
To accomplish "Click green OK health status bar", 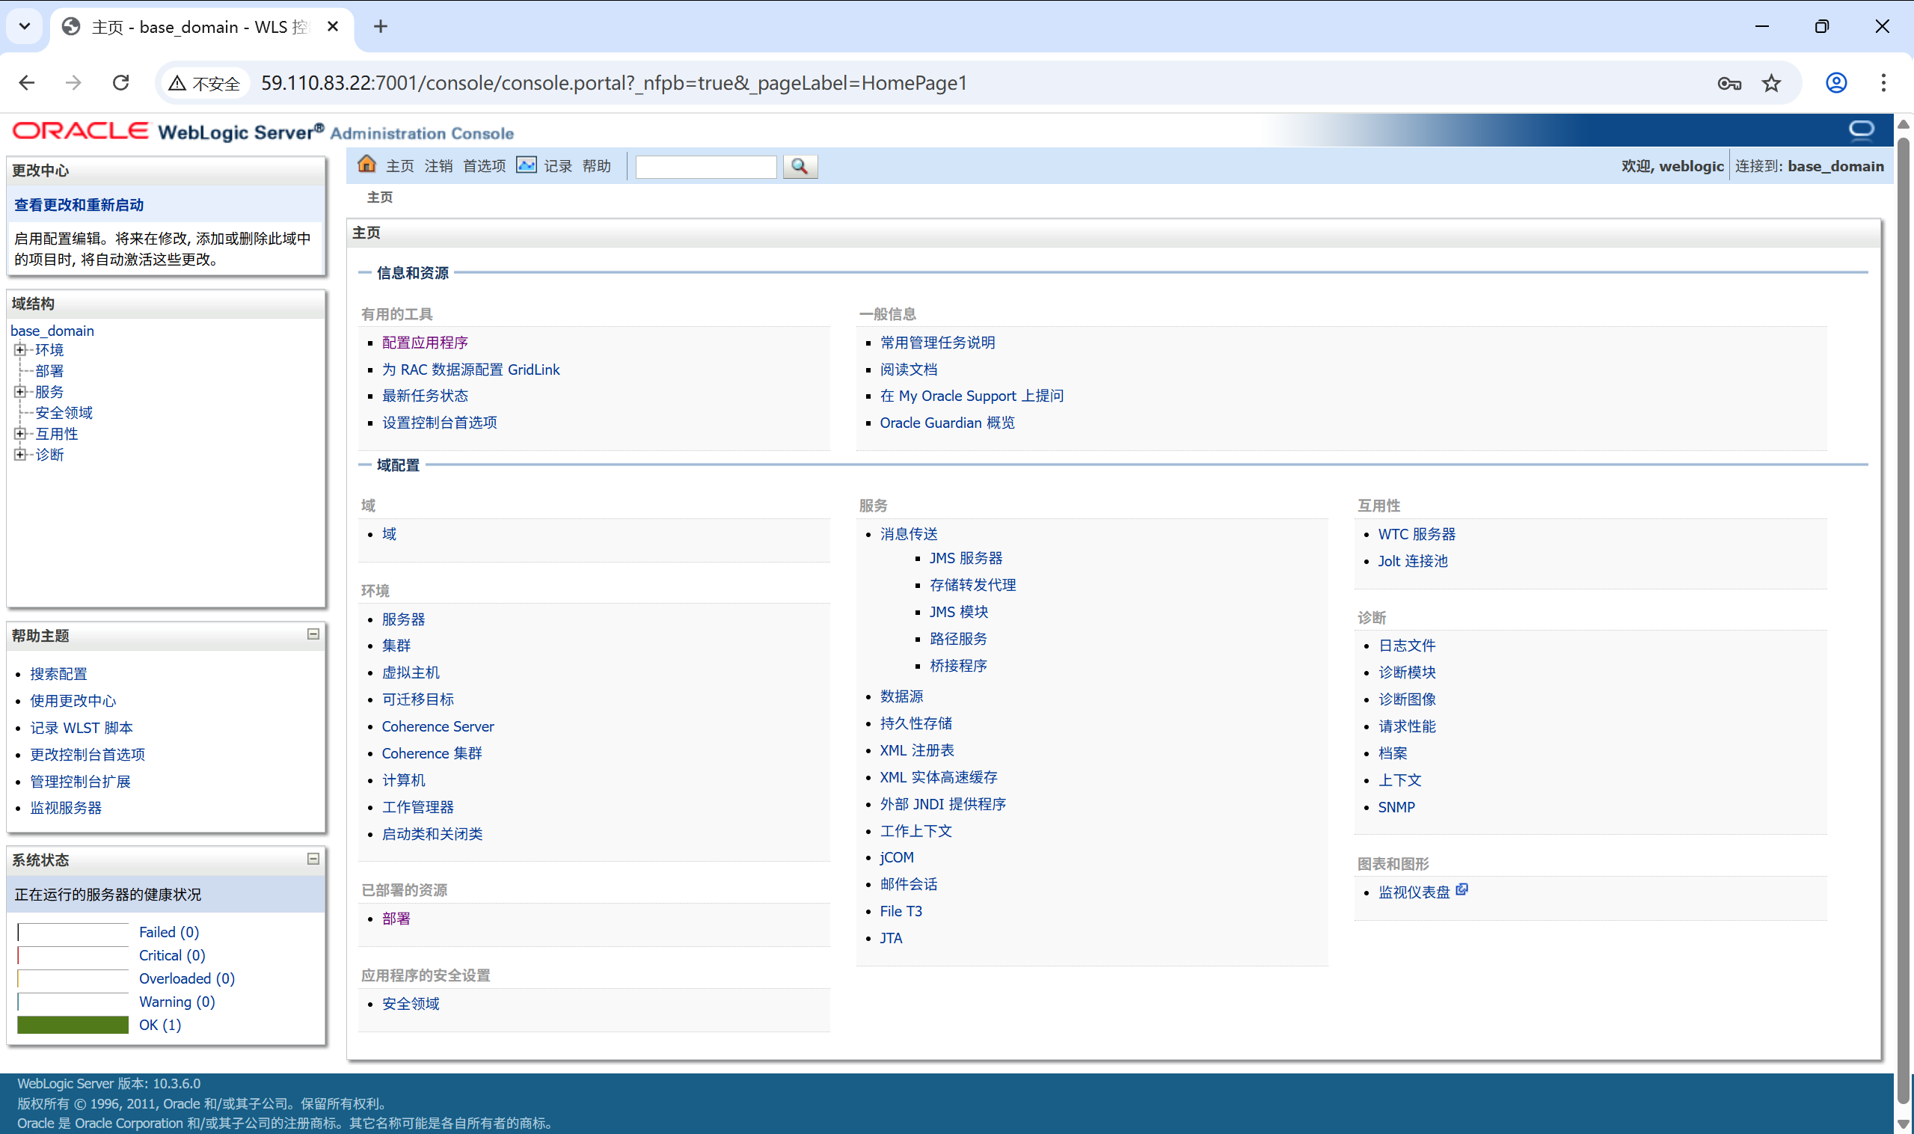I will coord(73,1025).
